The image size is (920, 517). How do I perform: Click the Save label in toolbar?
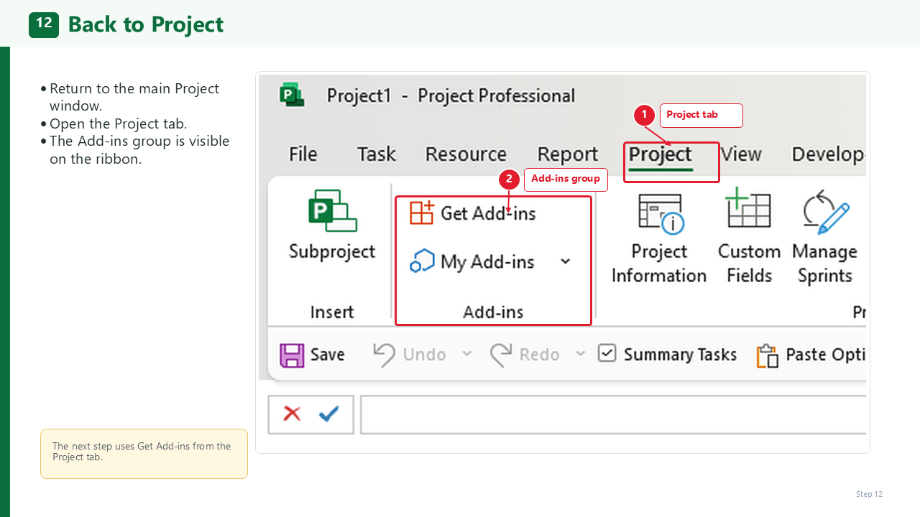click(x=327, y=355)
